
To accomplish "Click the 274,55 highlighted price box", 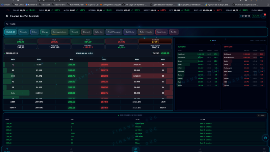I will pyautogui.click(x=155, y=41).
